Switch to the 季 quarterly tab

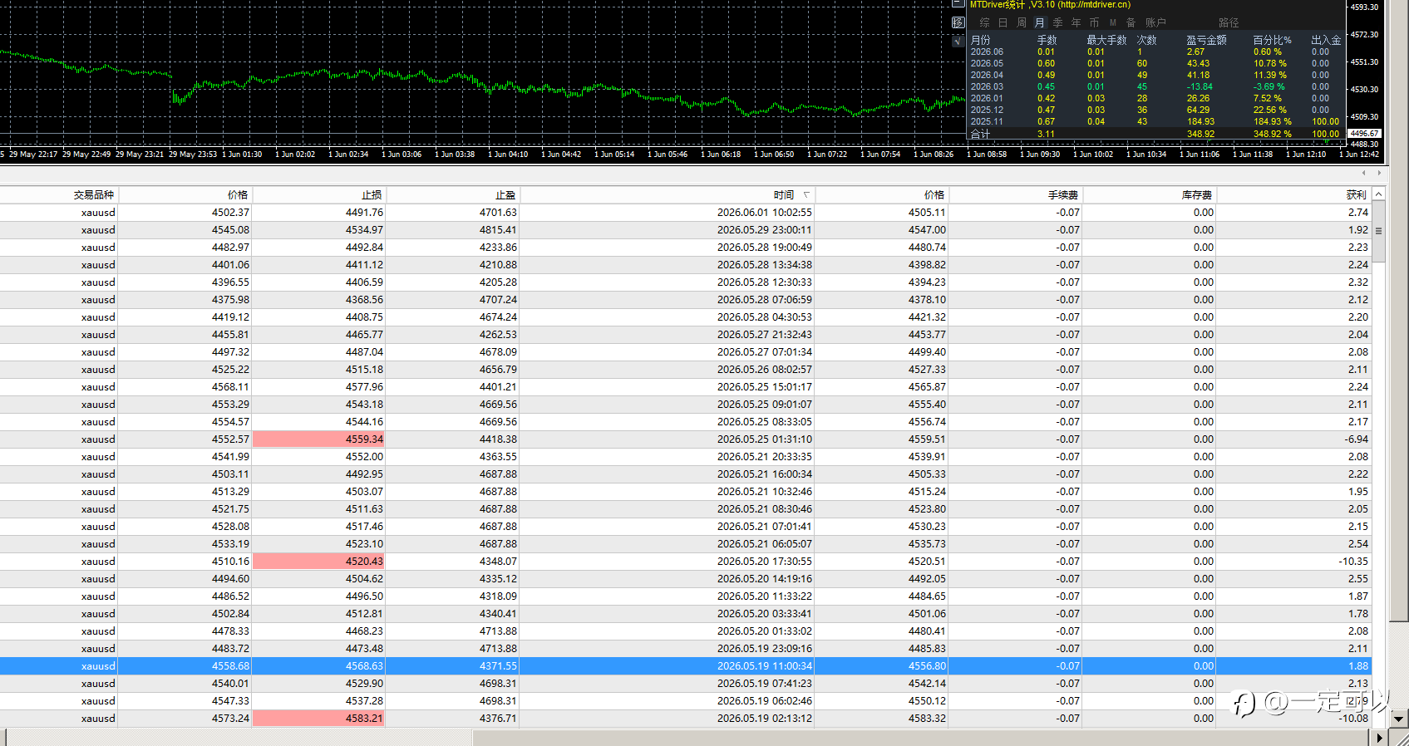point(1058,23)
